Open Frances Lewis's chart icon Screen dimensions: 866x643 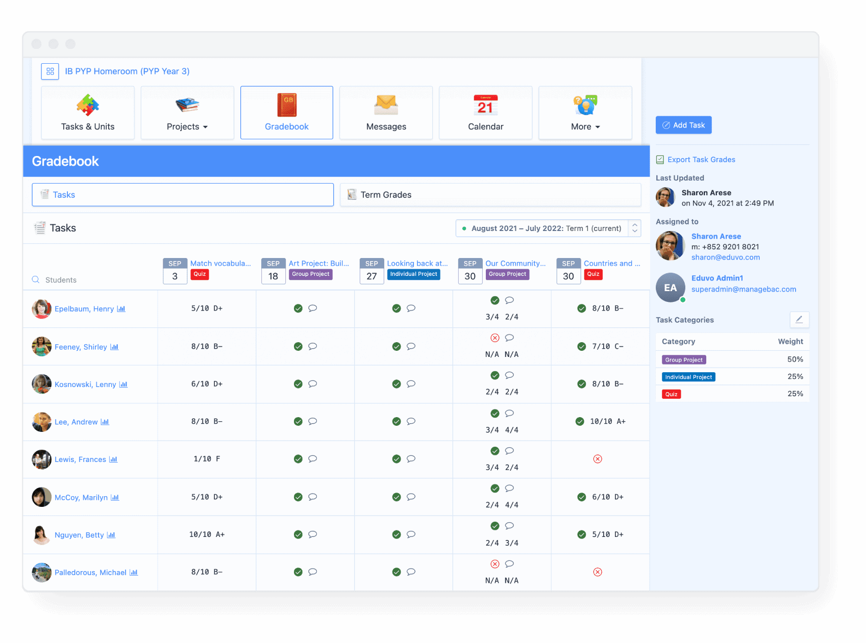click(x=113, y=459)
